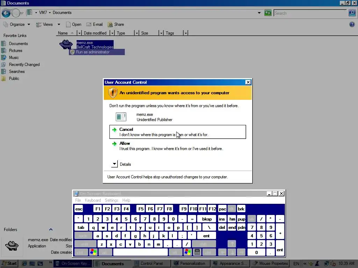358x268 pixels.
Task: Click the numpad ent key
Action: 280,248
